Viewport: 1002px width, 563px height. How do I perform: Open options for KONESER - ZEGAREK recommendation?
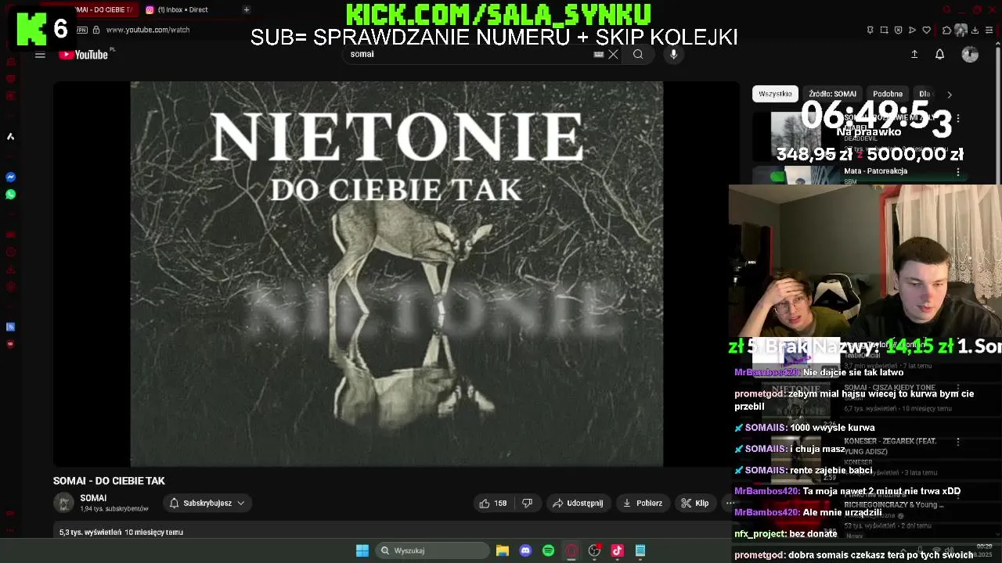click(958, 443)
